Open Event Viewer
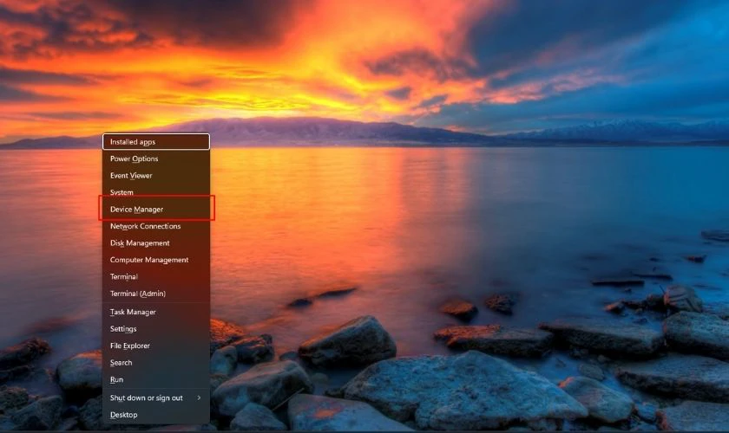 tap(155, 176)
